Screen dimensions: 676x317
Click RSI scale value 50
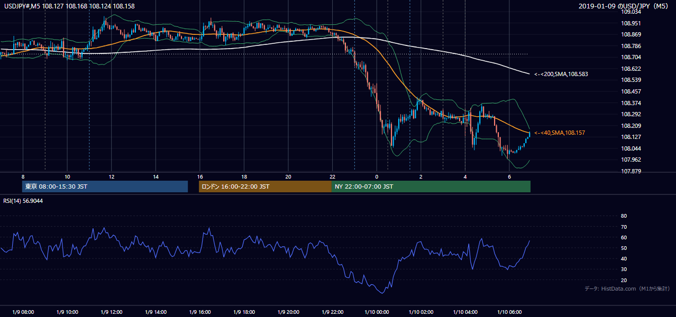point(624,248)
